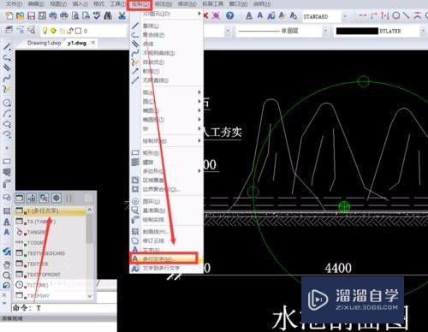428x332 pixels.
Task: Click the Undo swirl icon in left toolbar
Action: pos(7,252)
